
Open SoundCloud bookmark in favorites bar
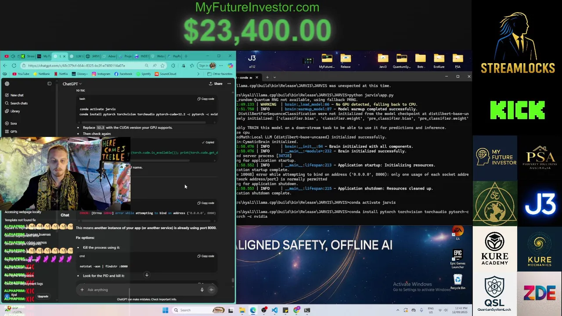[166, 74]
